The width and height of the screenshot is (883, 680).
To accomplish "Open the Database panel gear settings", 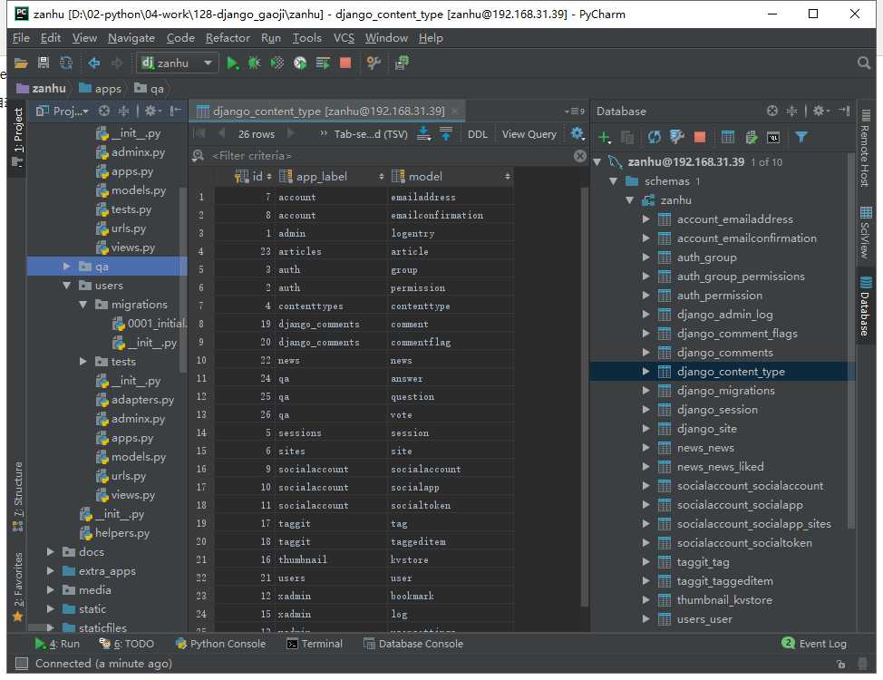I will pyautogui.click(x=820, y=111).
